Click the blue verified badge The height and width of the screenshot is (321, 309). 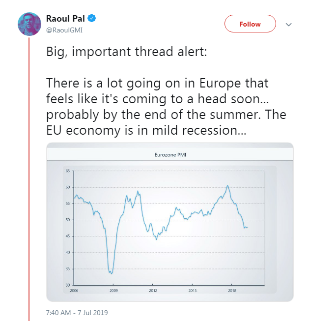[92, 19]
